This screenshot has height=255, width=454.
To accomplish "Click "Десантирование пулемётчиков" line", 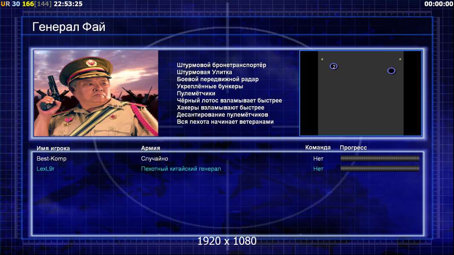I will 222,115.
